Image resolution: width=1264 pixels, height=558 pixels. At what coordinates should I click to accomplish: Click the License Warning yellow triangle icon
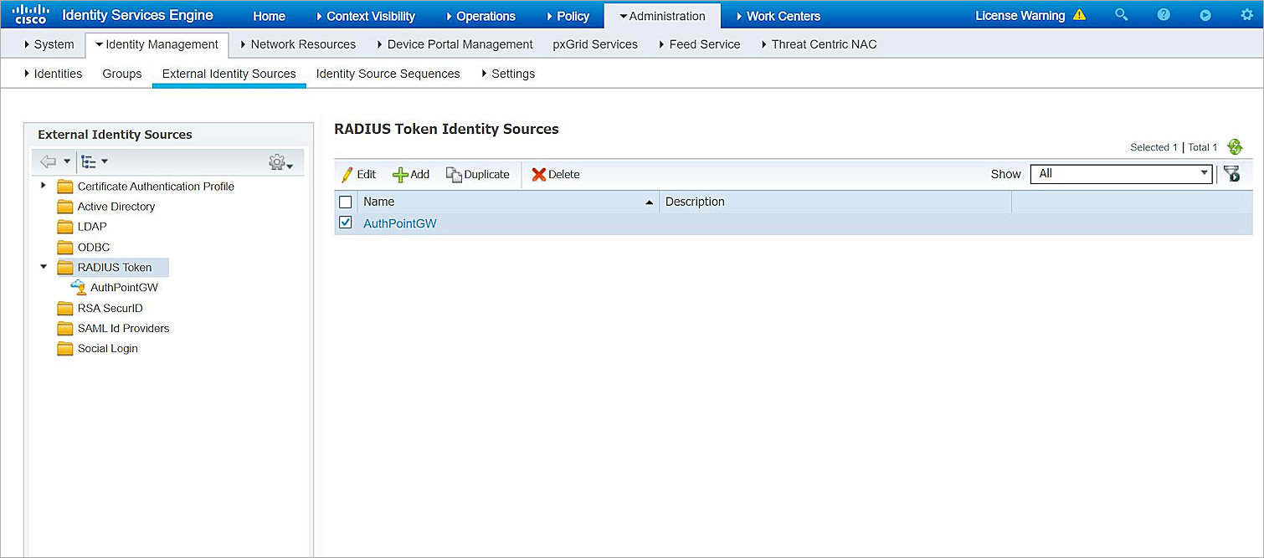pos(1081,15)
